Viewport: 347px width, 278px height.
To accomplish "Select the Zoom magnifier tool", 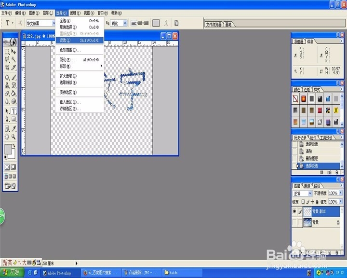I will (x=13, y=137).
